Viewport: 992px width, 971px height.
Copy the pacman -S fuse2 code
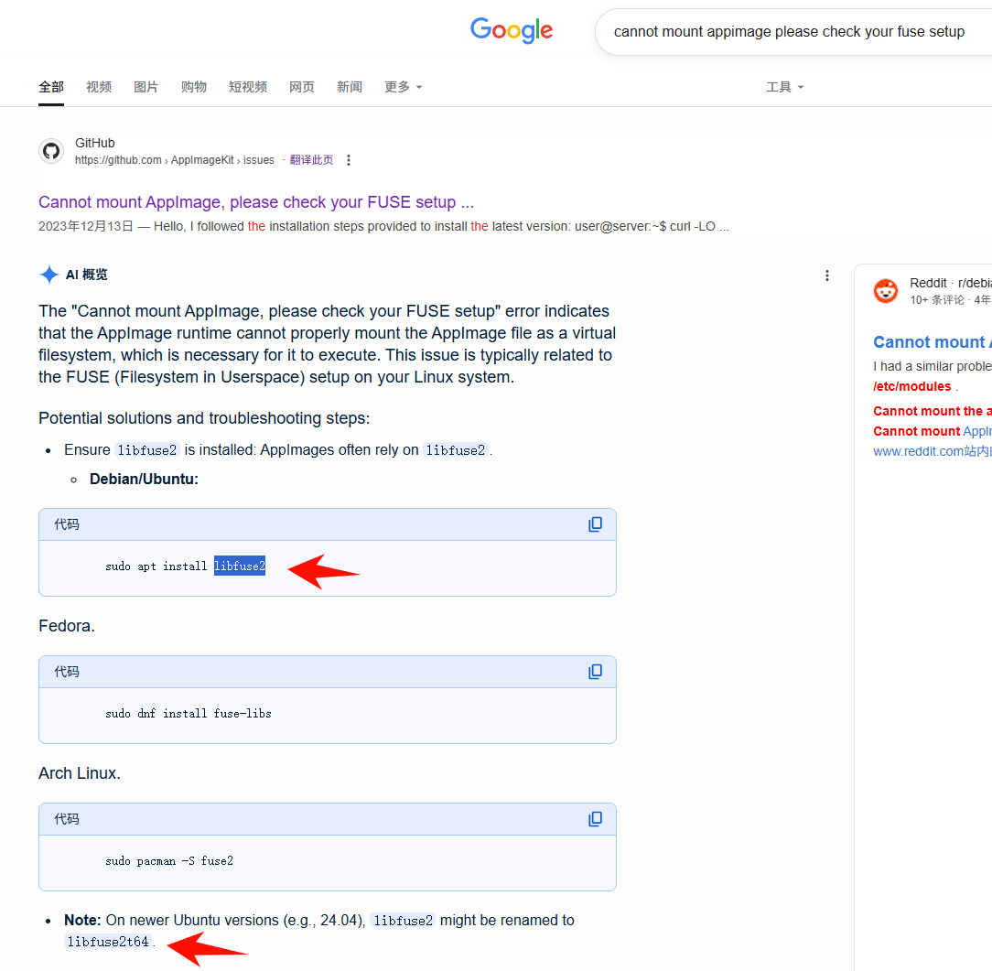click(x=595, y=819)
